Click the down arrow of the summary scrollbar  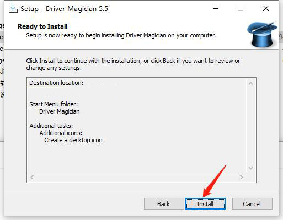250,168
